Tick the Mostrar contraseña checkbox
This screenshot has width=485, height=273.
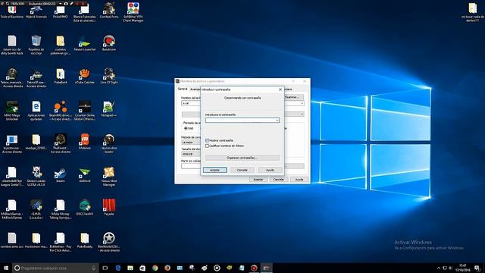[207, 140]
